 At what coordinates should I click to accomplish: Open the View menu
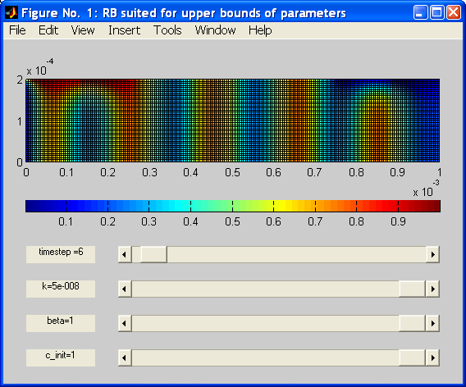click(83, 30)
